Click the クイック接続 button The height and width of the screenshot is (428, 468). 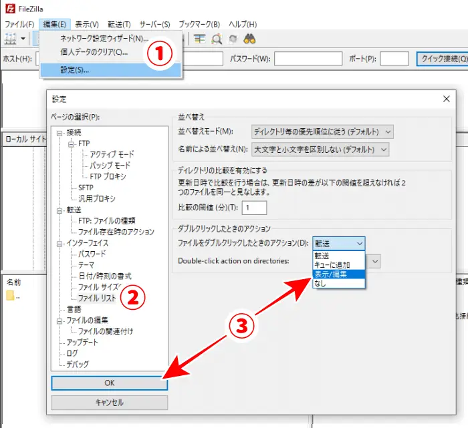click(443, 59)
